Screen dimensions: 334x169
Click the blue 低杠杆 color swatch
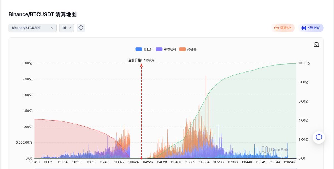click(x=139, y=49)
